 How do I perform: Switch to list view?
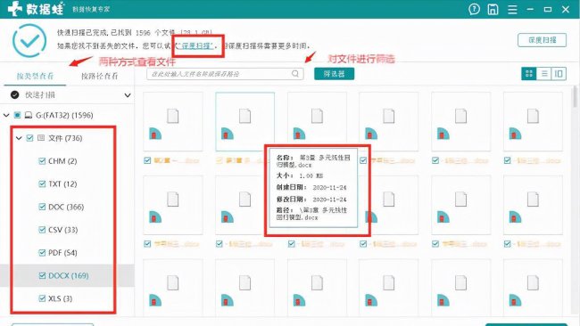pos(543,73)
